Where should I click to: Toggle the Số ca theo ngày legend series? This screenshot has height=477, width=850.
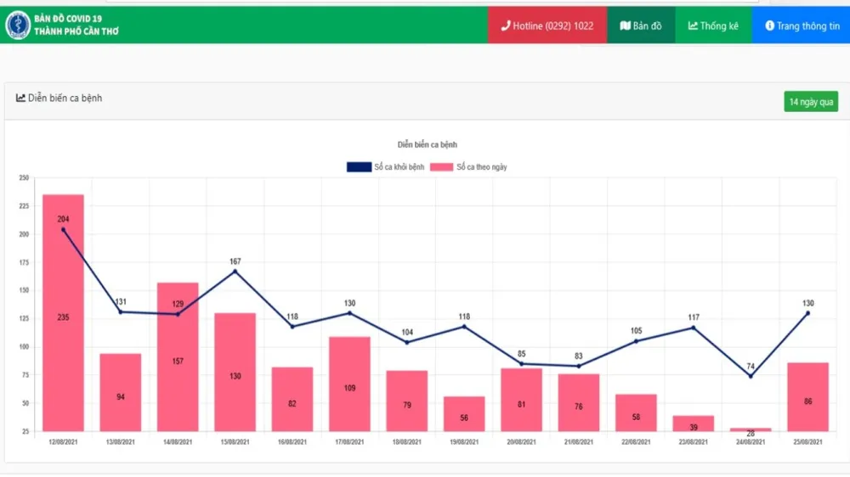click(x=468, y=167)
